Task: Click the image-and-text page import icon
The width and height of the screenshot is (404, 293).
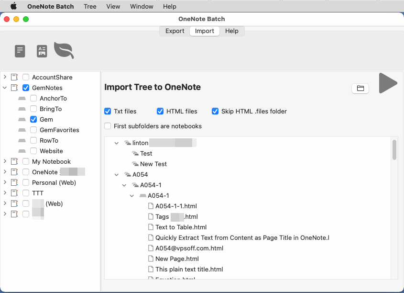Action: (x=42, y=51)
